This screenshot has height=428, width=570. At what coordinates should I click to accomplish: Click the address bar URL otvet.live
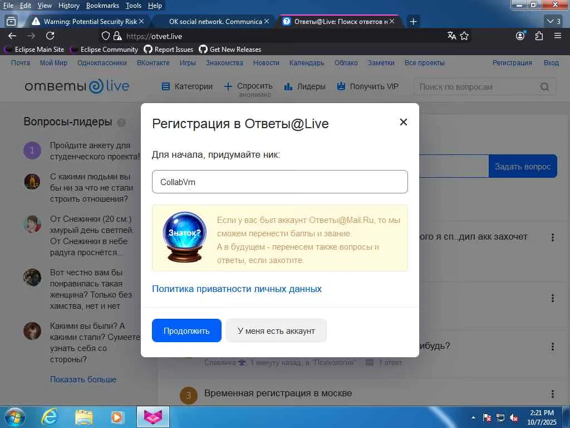click(x=154, y=36)
